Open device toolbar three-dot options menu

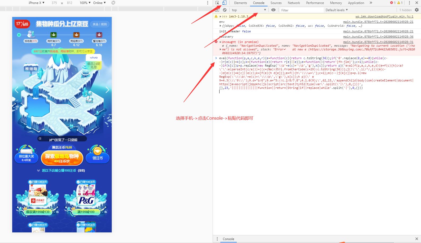[x=208, y=3]
